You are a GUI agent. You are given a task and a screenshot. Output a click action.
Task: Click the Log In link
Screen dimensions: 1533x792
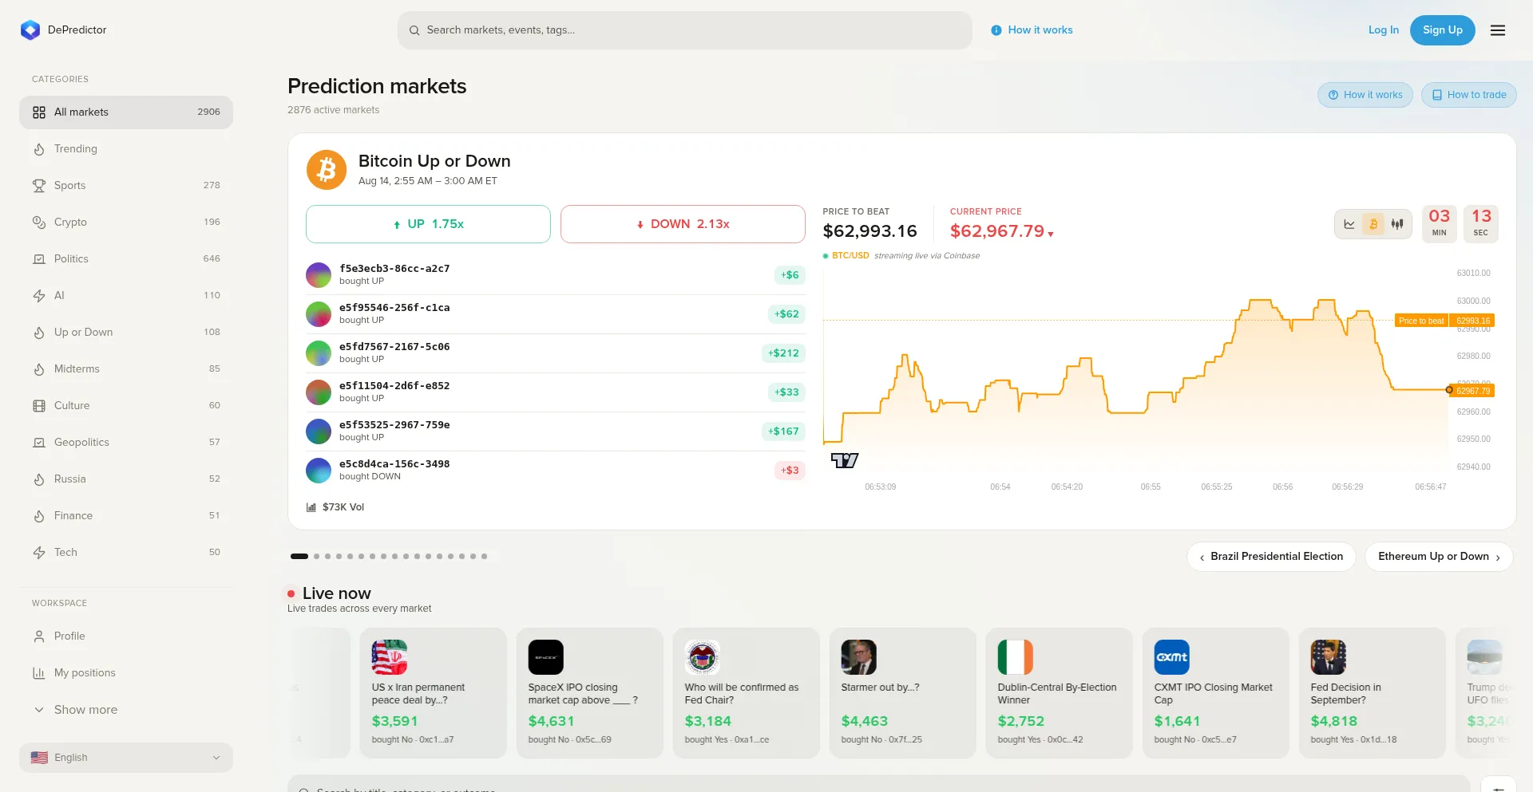(1384, 30)
